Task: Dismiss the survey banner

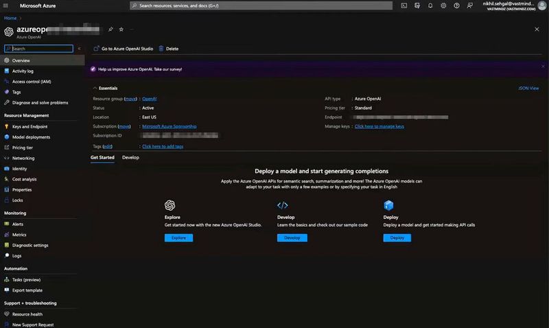Action: (x=543, y=66)
